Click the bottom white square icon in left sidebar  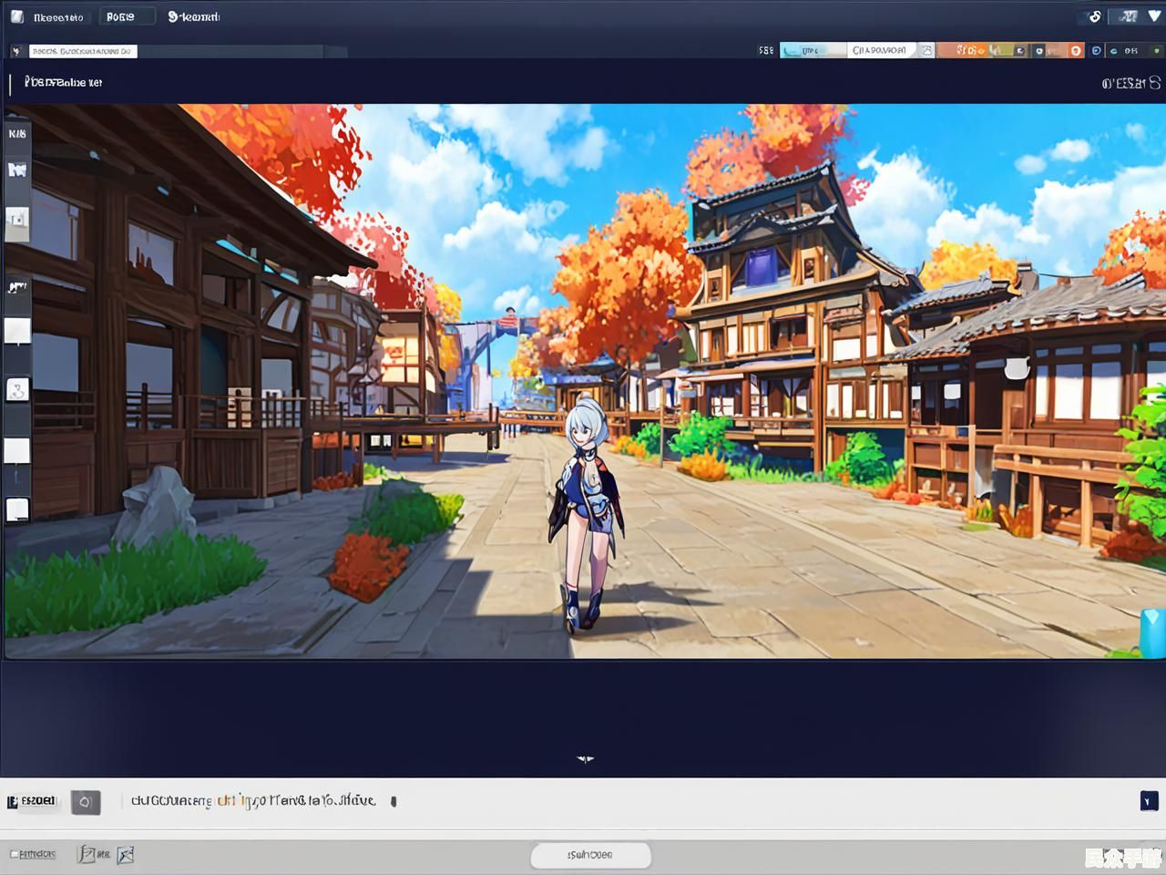17,509
